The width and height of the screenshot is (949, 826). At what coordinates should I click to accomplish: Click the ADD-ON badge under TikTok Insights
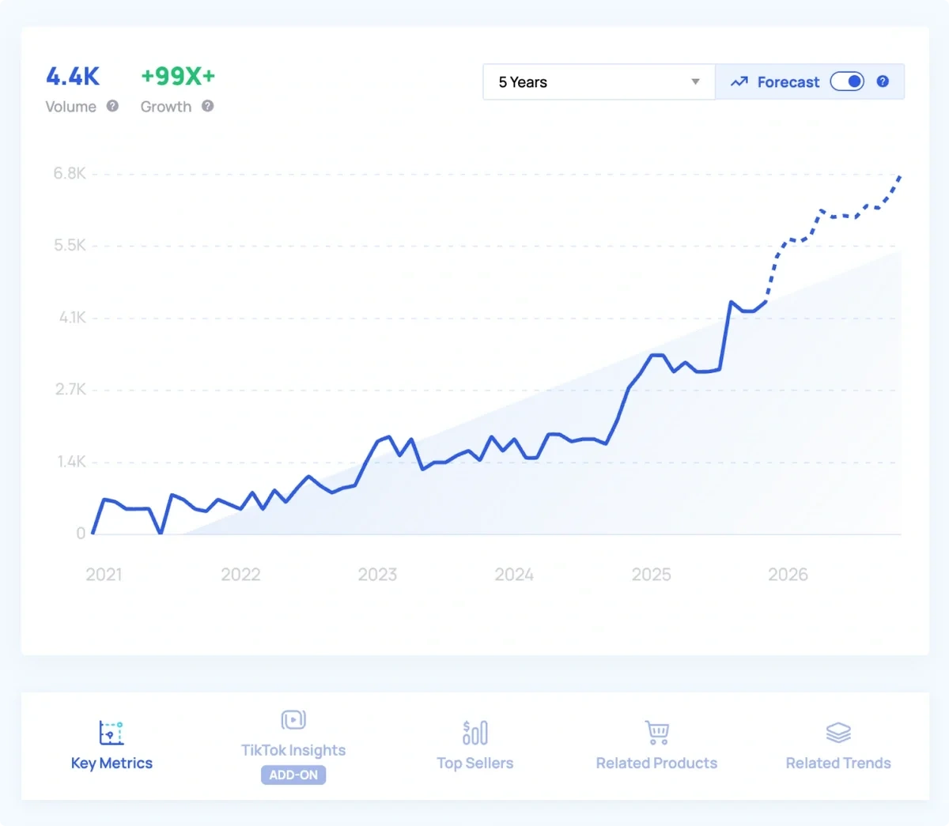click(x=293, y=775)
